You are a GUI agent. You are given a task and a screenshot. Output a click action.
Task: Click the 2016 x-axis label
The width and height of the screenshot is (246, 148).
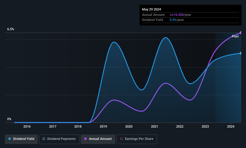[x=27, y=126]
